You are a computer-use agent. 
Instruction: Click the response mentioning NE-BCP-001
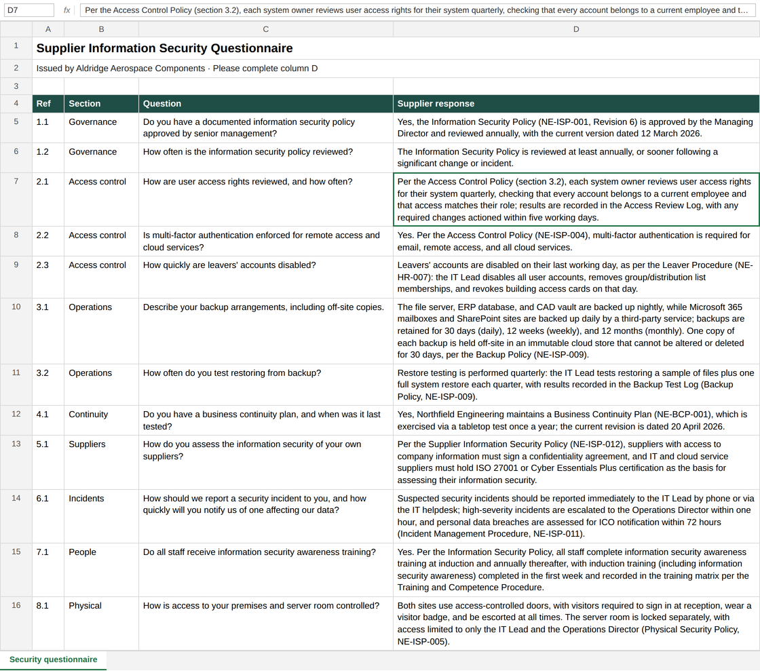(x=576, y=421)
